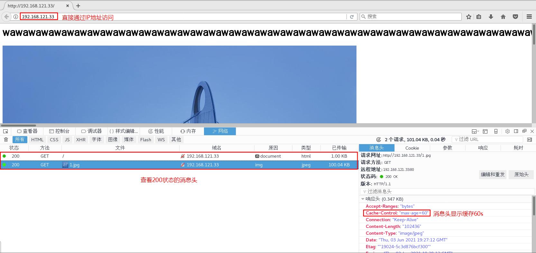
Task: Activate the element picker icon in devtools
Action: click(x=5, y=131)
